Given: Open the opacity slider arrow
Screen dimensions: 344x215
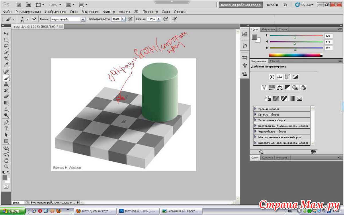Looking at the screenshot, I should tap(124, 19).
